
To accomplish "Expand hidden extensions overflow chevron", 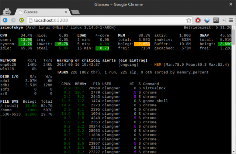I will (223, 20).
